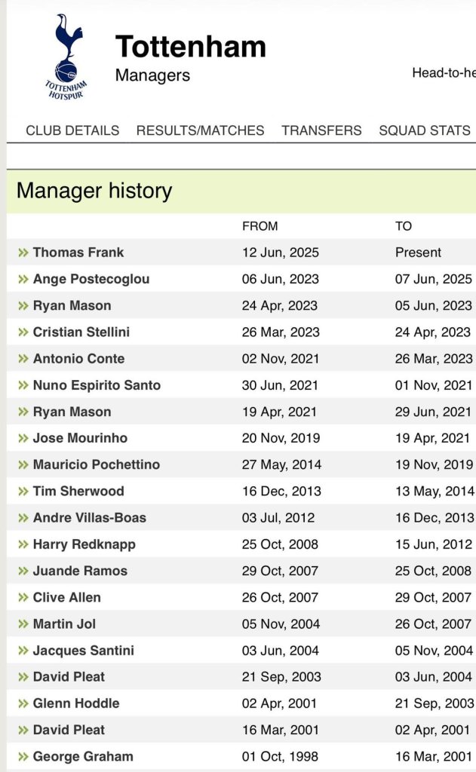
Task: Open Andre Villas-Boas manager link
Action: (90, 517)
